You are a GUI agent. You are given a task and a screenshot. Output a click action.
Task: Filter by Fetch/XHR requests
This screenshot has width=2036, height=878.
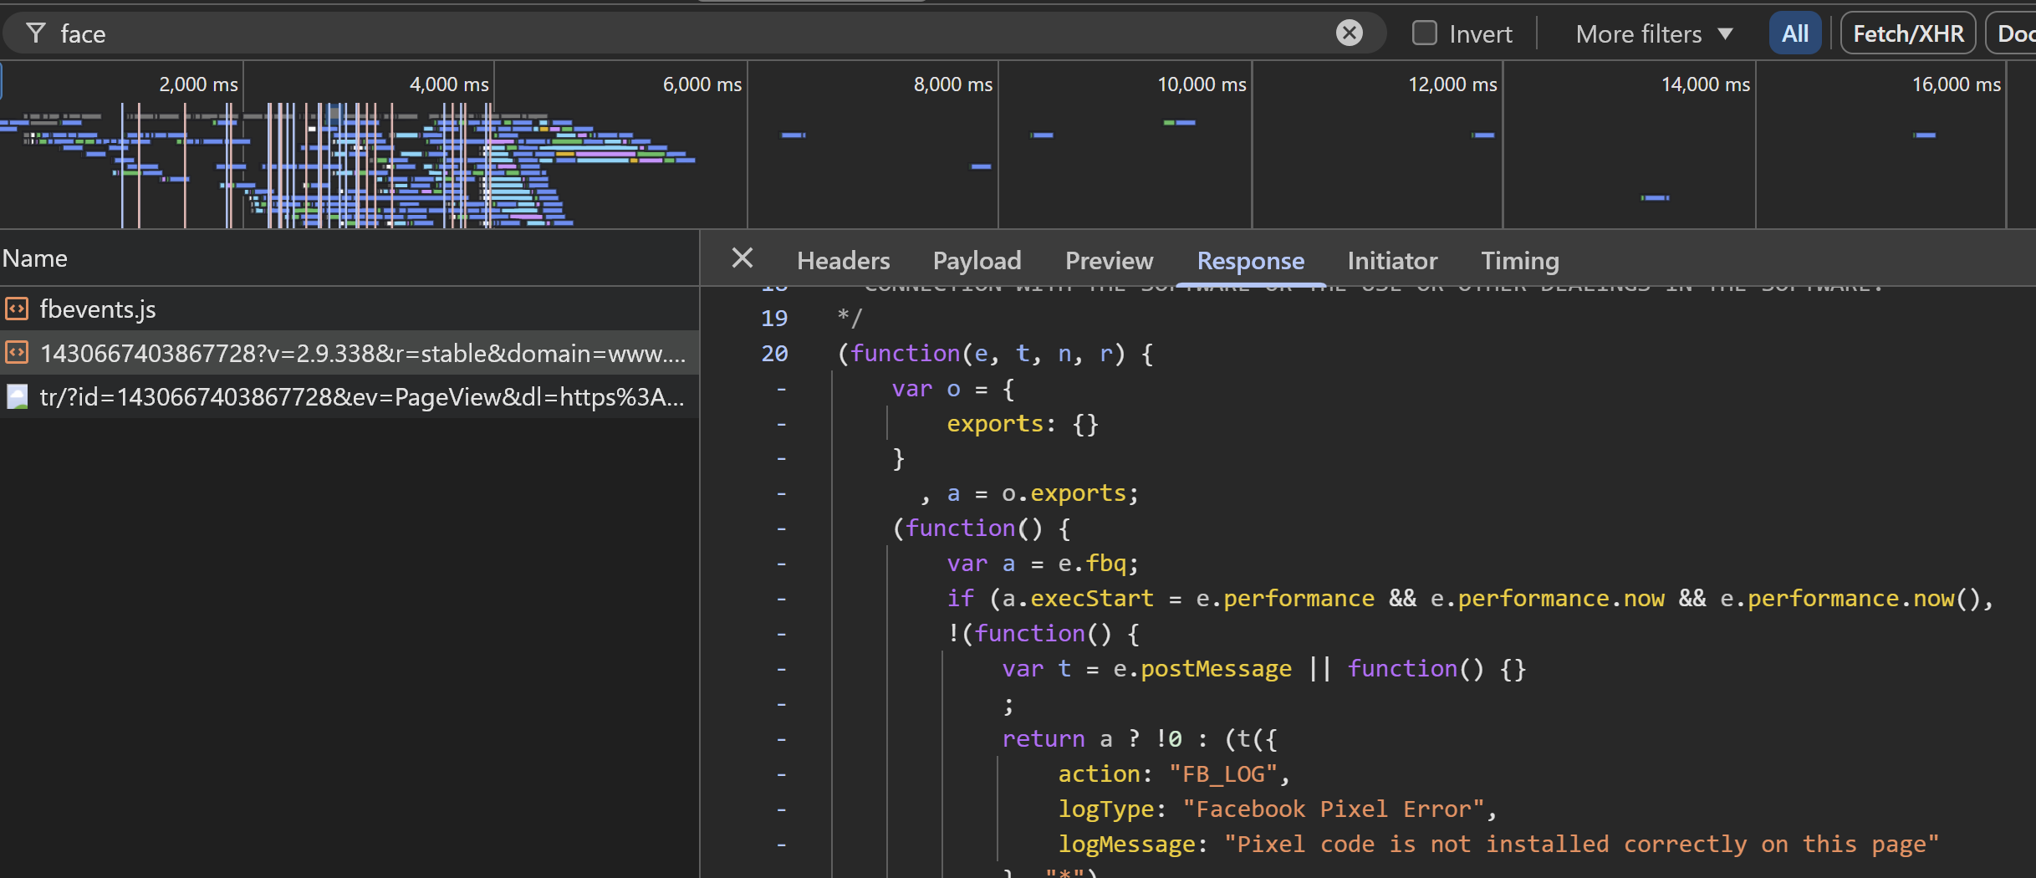(1907, 33)
